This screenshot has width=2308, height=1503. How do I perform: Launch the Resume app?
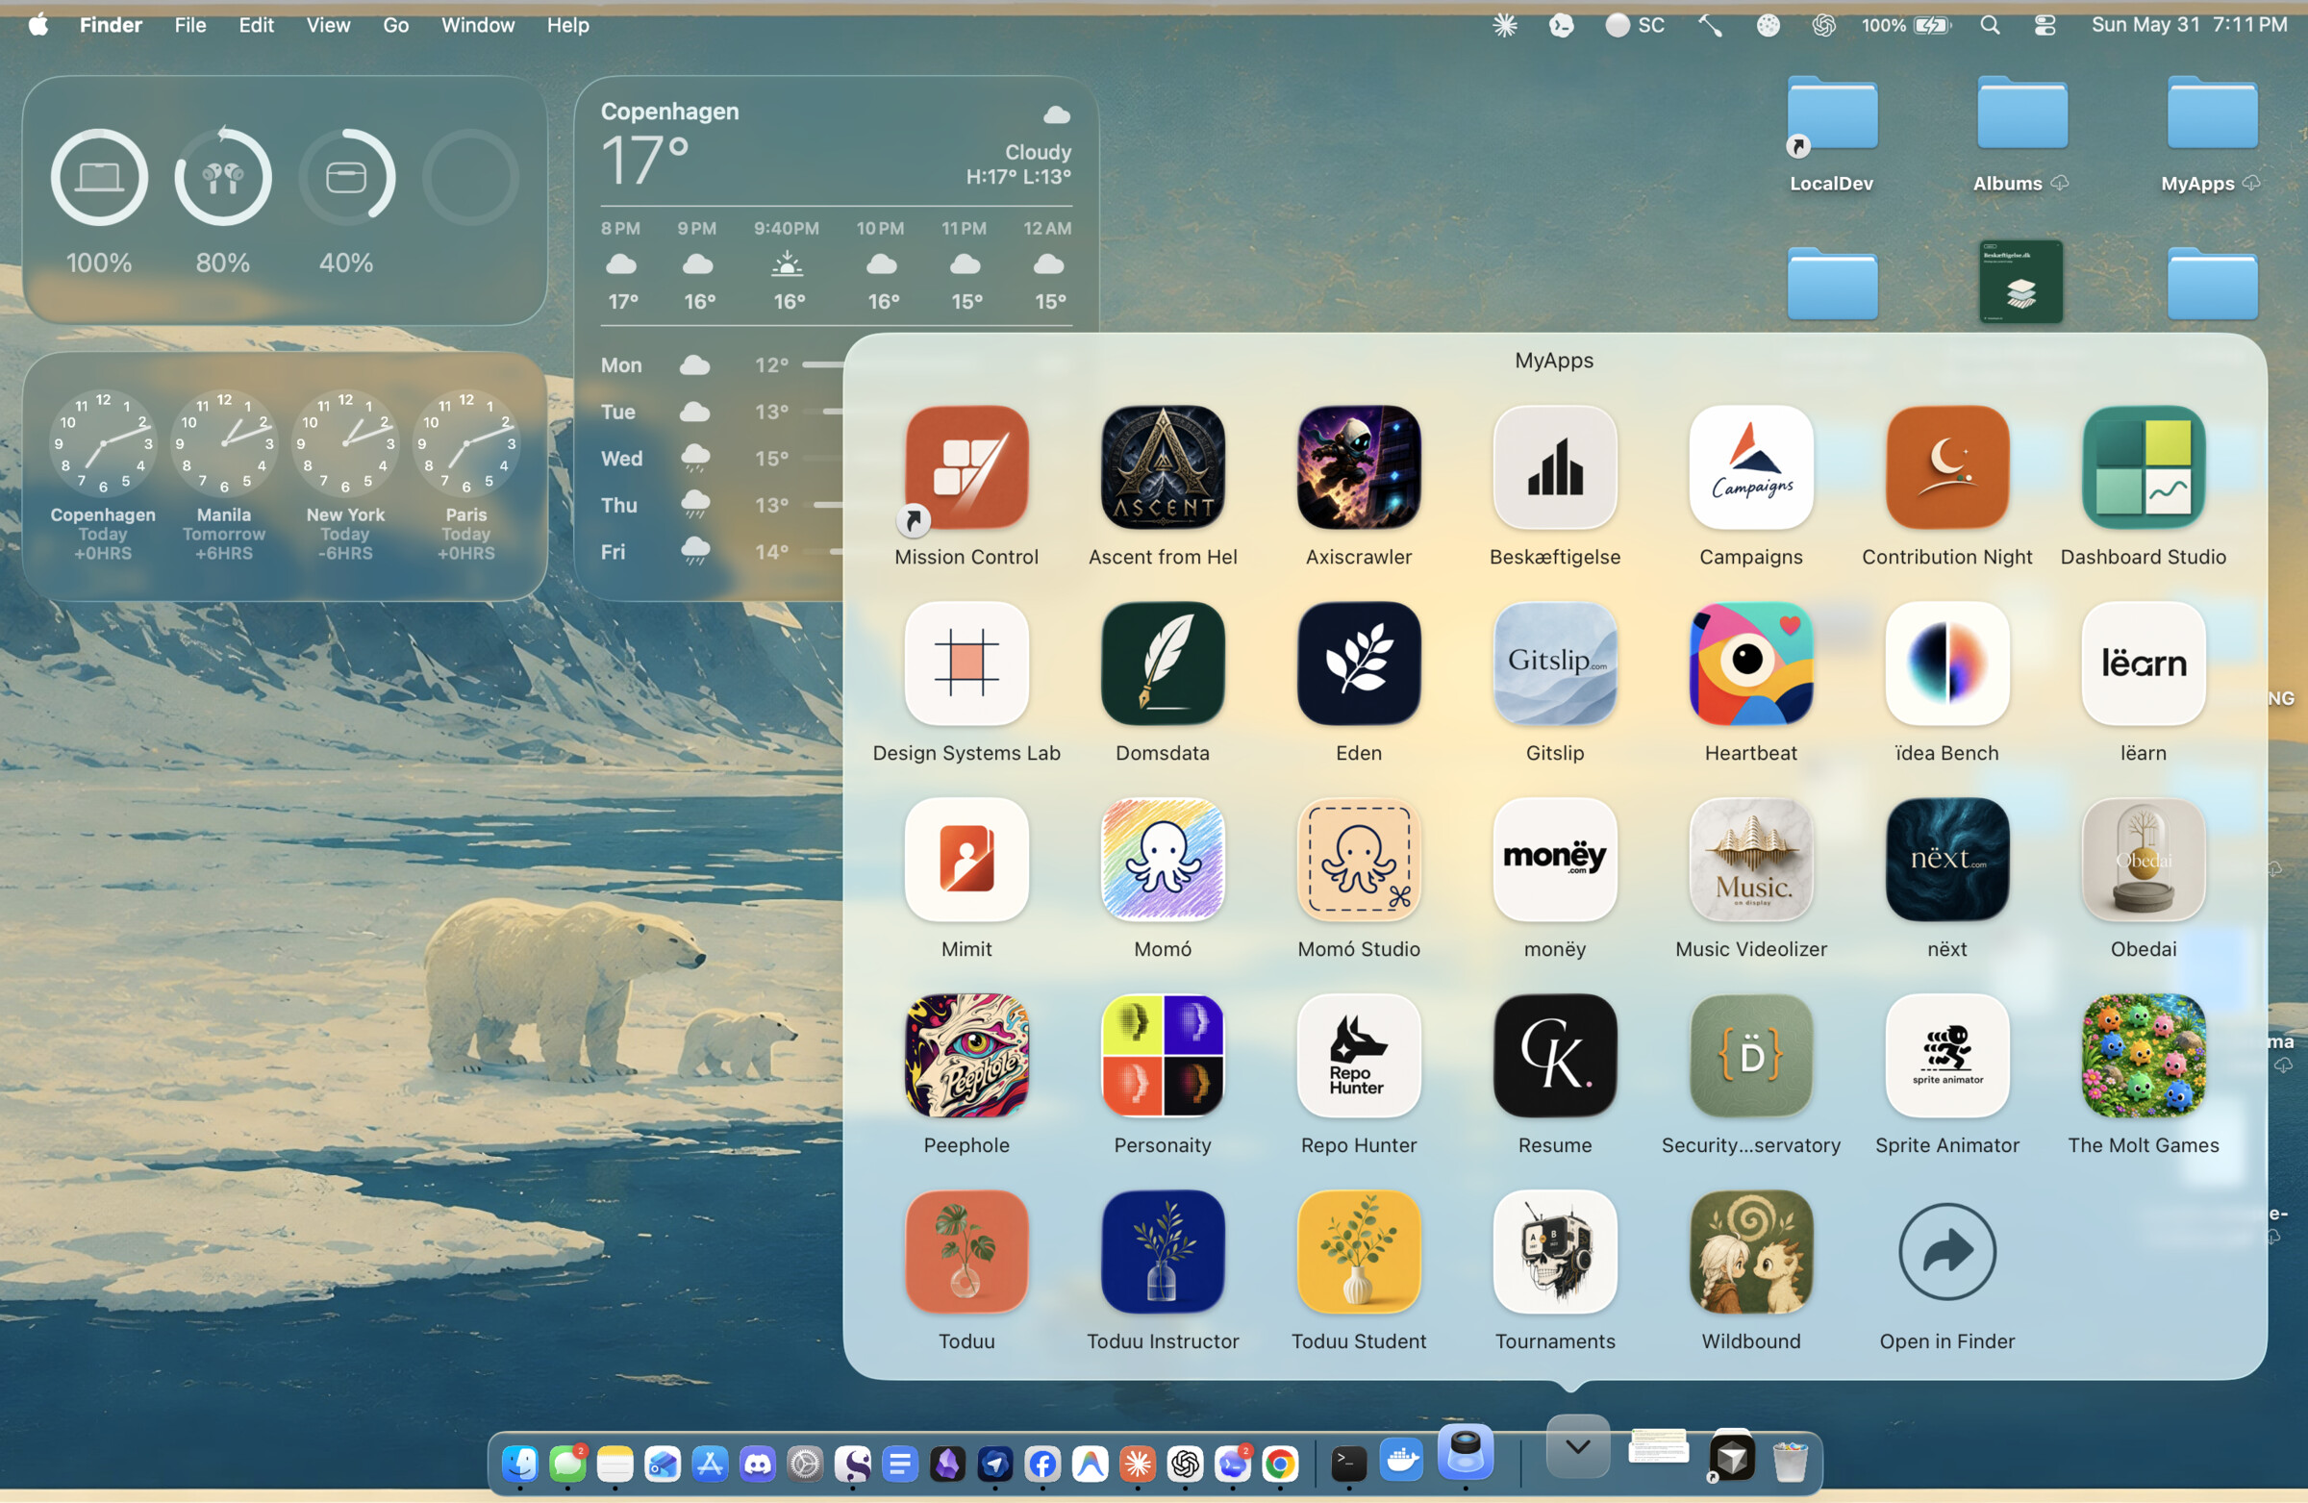click(1554, 1055)
